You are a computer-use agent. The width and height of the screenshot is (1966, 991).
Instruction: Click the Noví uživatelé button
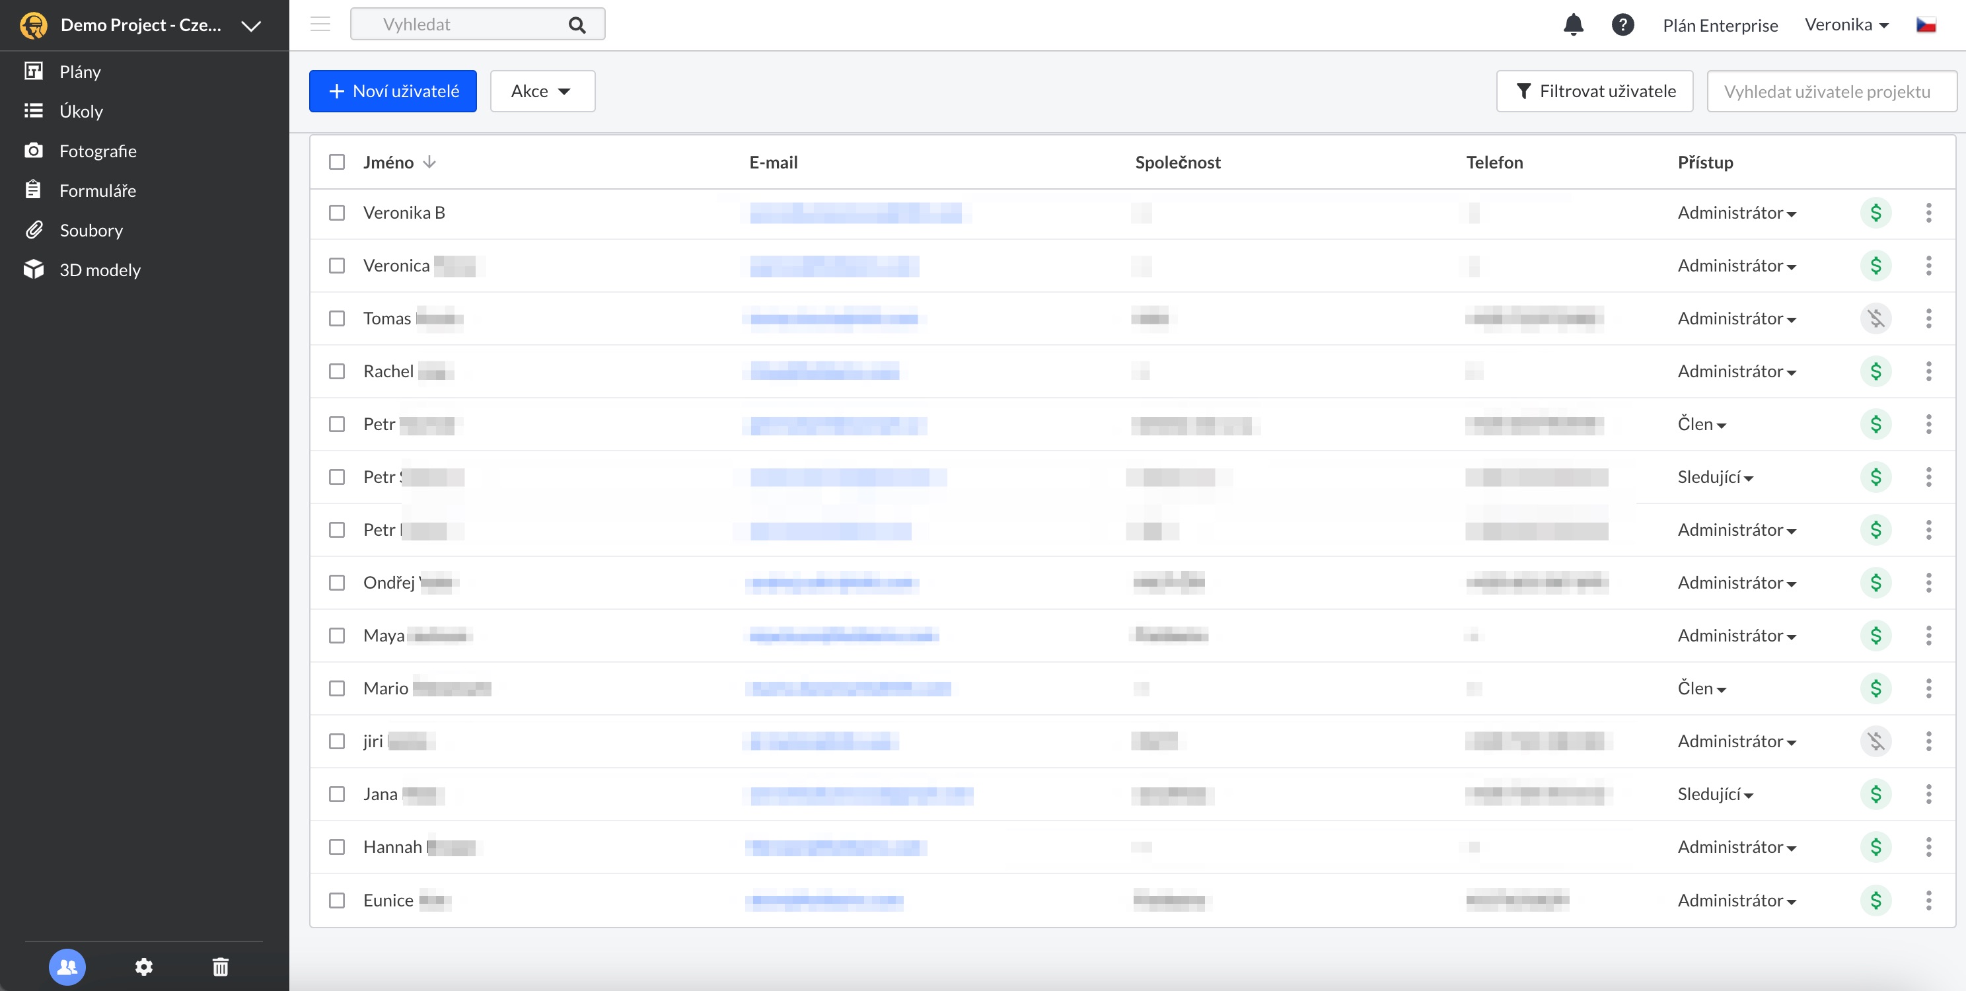click(x=392, y=92)
